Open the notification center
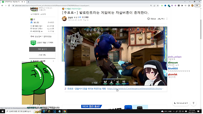This screenshot has height=114, width=203. [x=198, y=111]
